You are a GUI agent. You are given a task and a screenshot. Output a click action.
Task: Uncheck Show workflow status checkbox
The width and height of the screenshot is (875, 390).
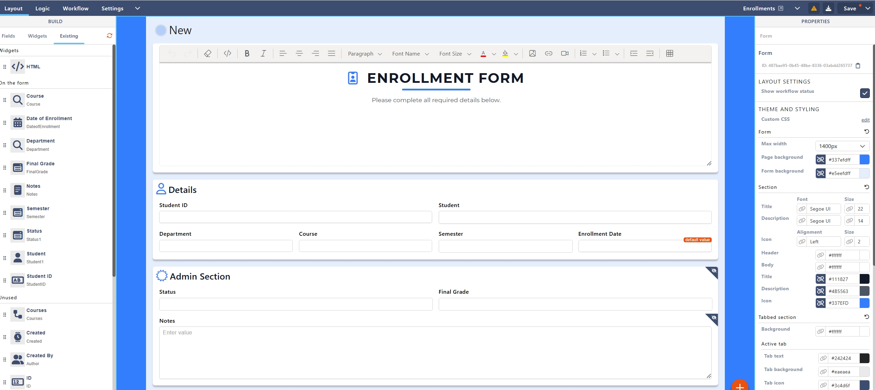pyautogui.click(x=864, y=93)
